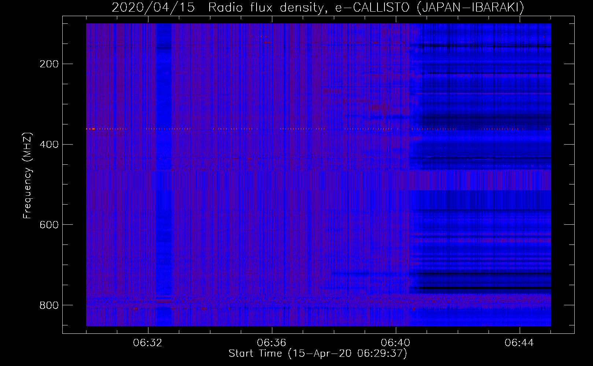Click the 06:44 time tick label
Image resolution: width=593 pixels, height=366 pixels.
click(519, 343)
